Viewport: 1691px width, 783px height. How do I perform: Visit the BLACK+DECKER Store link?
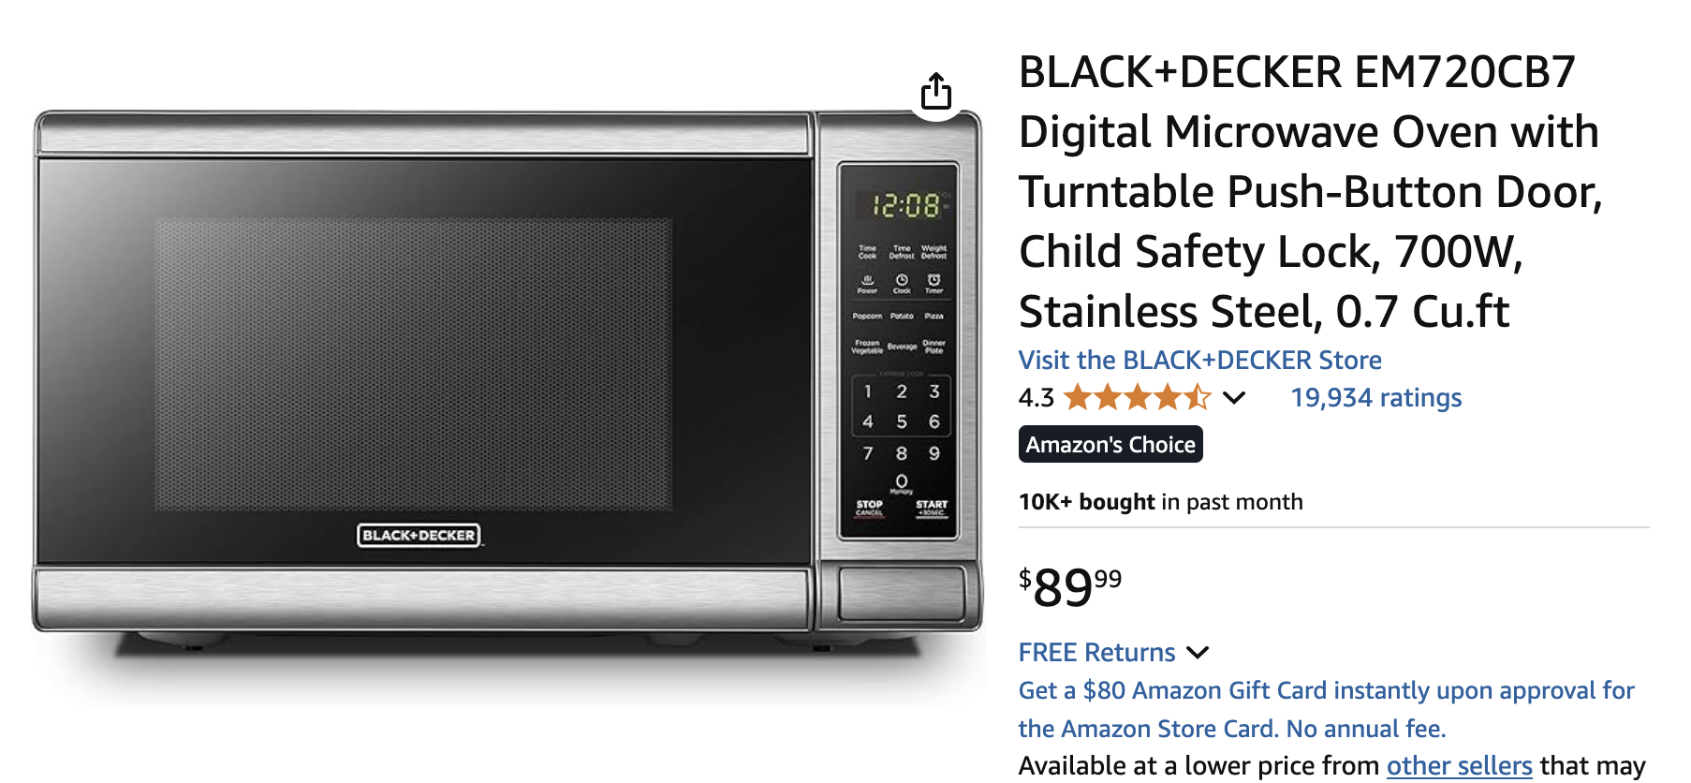(1199, 360)
